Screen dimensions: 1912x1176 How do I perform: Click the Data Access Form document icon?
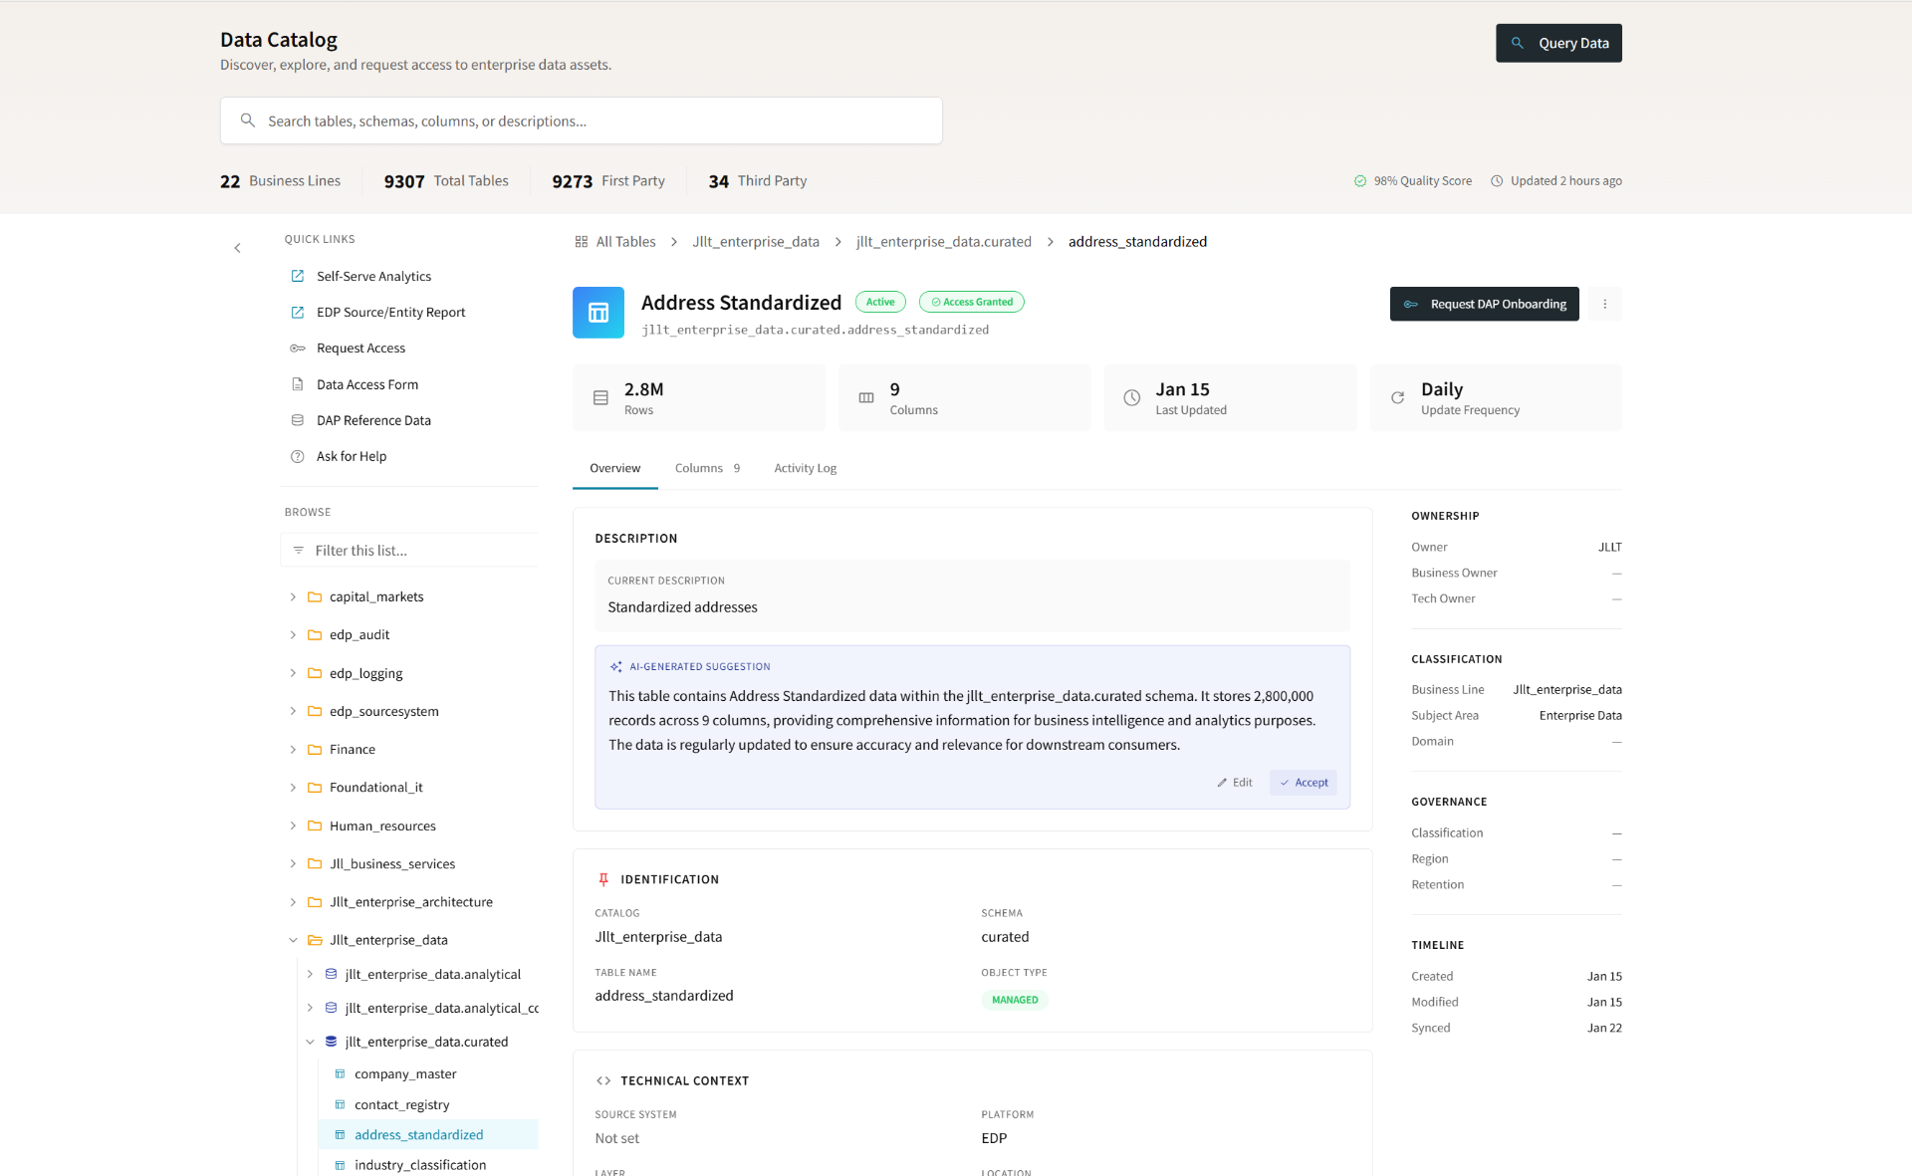click(x=297, y=384)
